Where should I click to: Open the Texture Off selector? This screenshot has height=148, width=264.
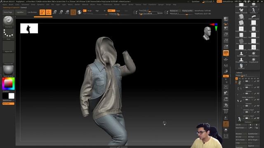(8, 59)
